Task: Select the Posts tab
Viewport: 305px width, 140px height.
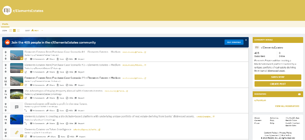Action: coord(5,24)
